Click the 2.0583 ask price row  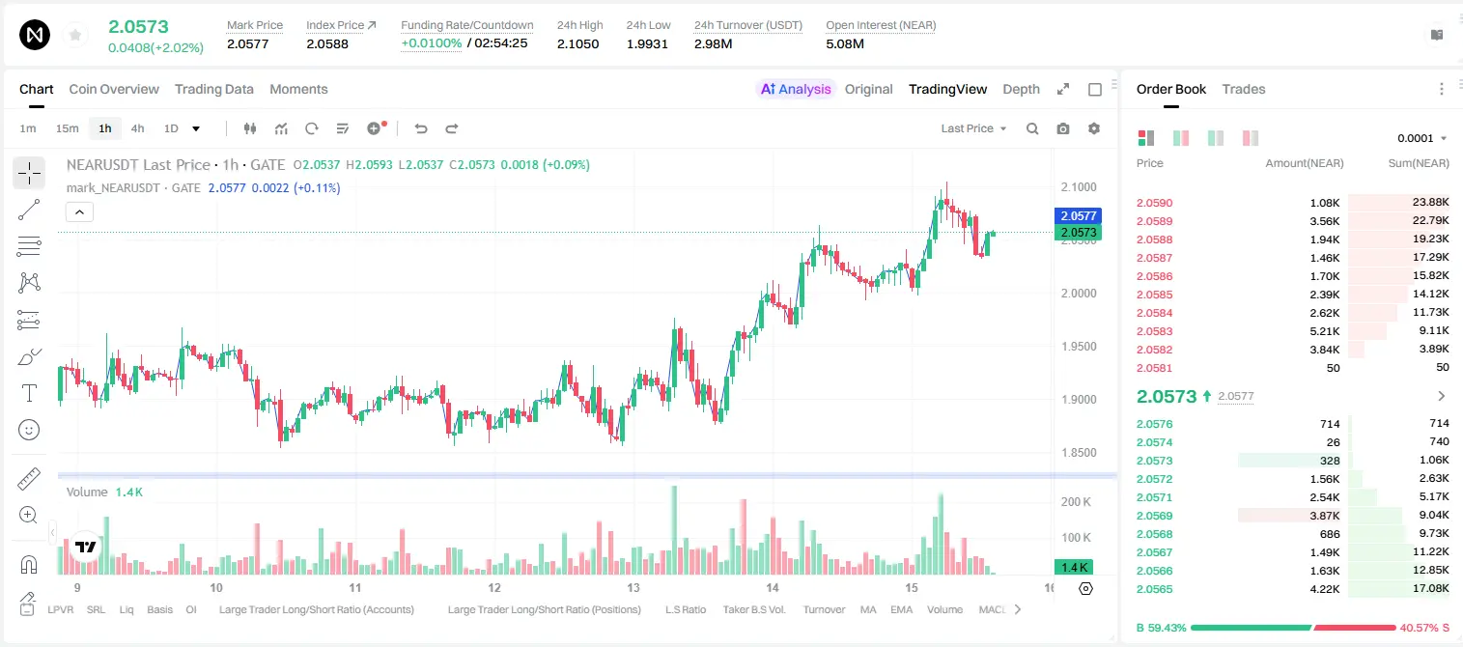(1293, 331)
